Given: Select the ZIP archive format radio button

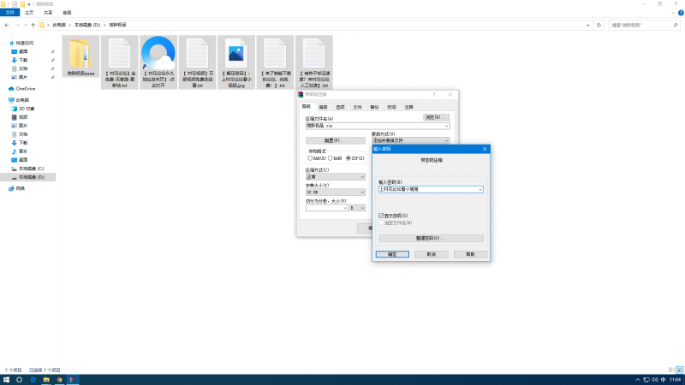Looking at the screenshot, I should point(348,158).
